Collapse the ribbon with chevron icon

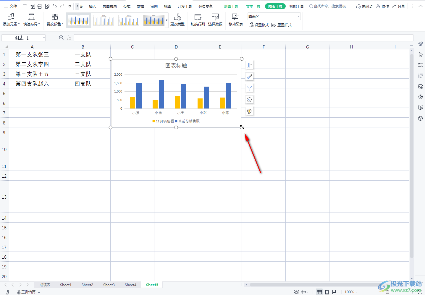tap(420, 6)
